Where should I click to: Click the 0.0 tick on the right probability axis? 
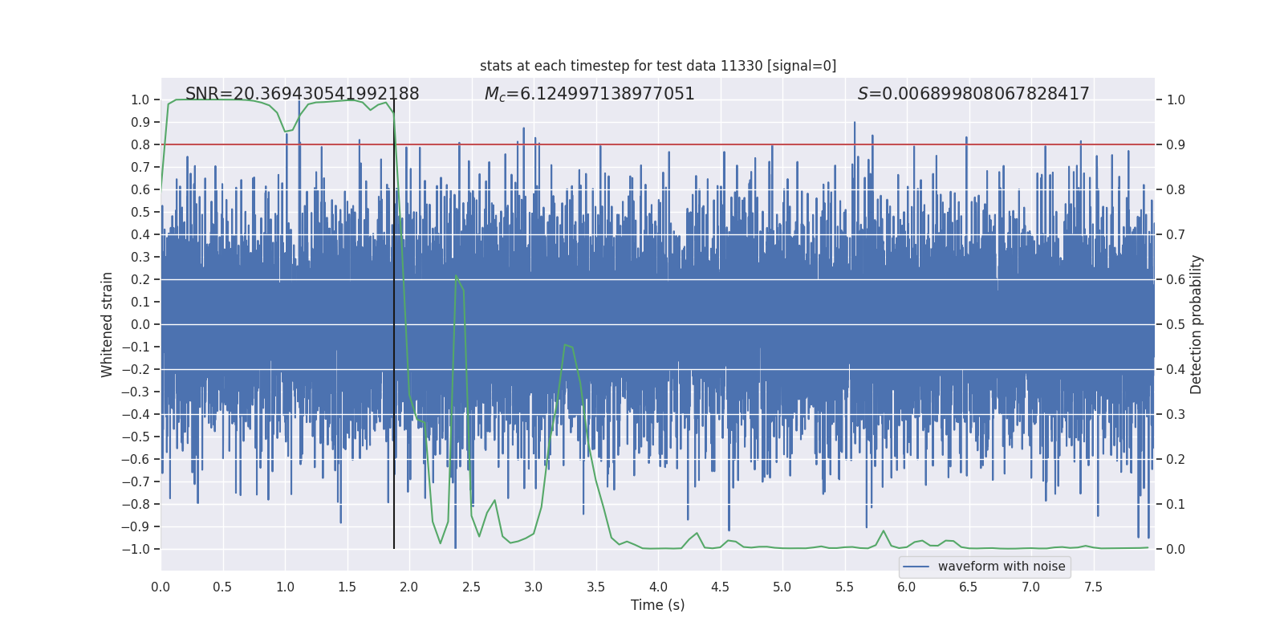tap(1176, 549)
